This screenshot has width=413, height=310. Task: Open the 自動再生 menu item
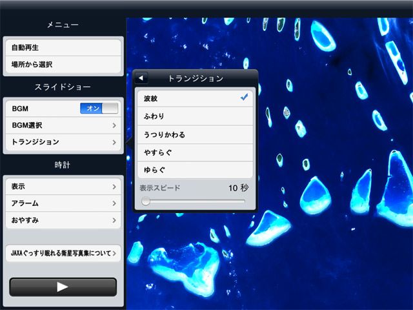click(63, 48)
